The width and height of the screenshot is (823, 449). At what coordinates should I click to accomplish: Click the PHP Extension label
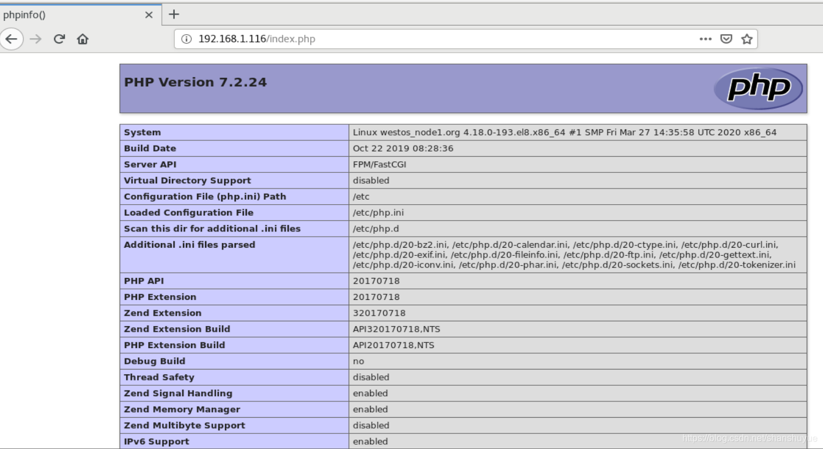[x=160, y=297]
